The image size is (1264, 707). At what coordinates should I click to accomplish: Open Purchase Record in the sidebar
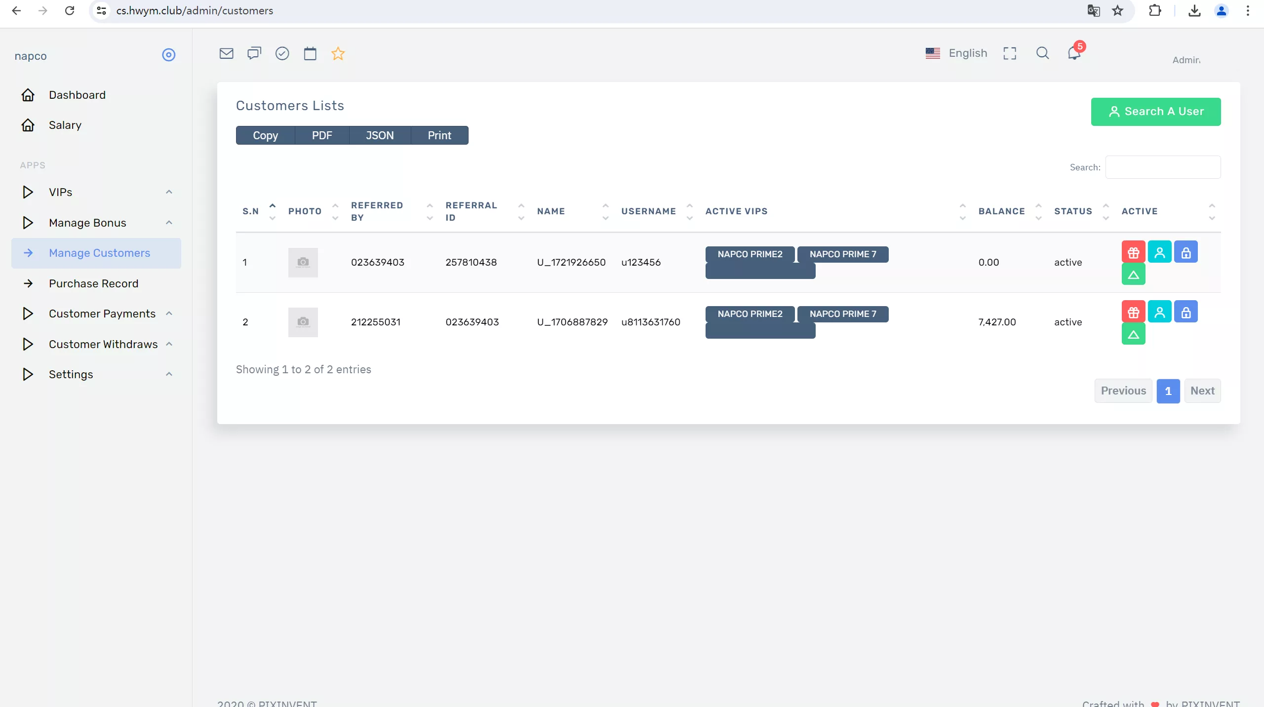[x=93, y=283]
